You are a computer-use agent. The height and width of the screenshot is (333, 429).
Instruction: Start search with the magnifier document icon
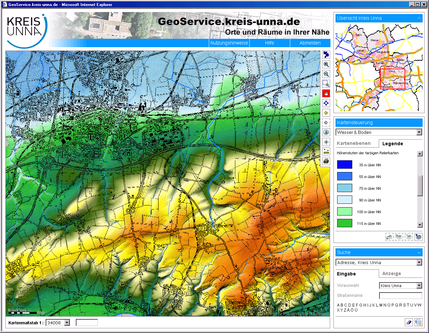point(418,322)
